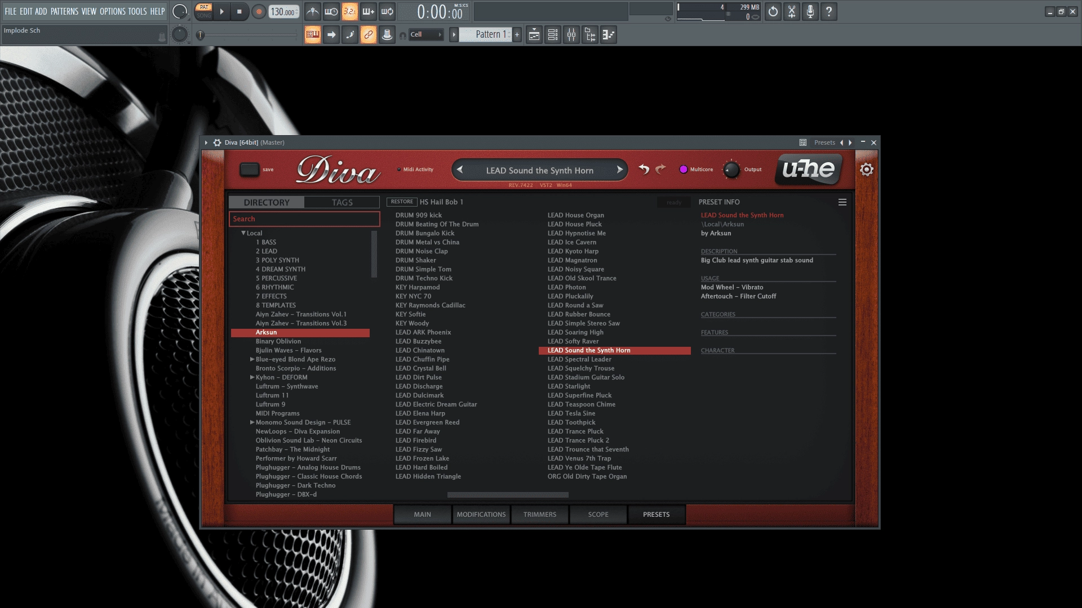This screenshot has height=608, width=1082.
Task: Load preset LEAD Stadium Guitar Solo
Action: coord(586,377)
